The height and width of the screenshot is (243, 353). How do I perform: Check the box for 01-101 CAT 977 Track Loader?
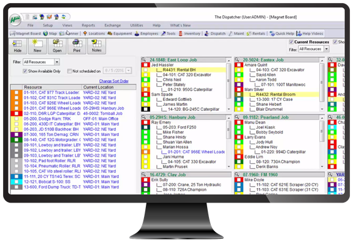[17, 92]
